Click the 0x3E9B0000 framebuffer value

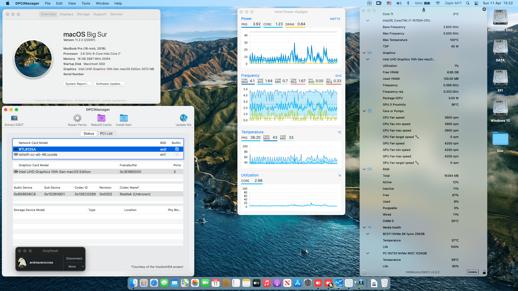[x=130, y=172]
